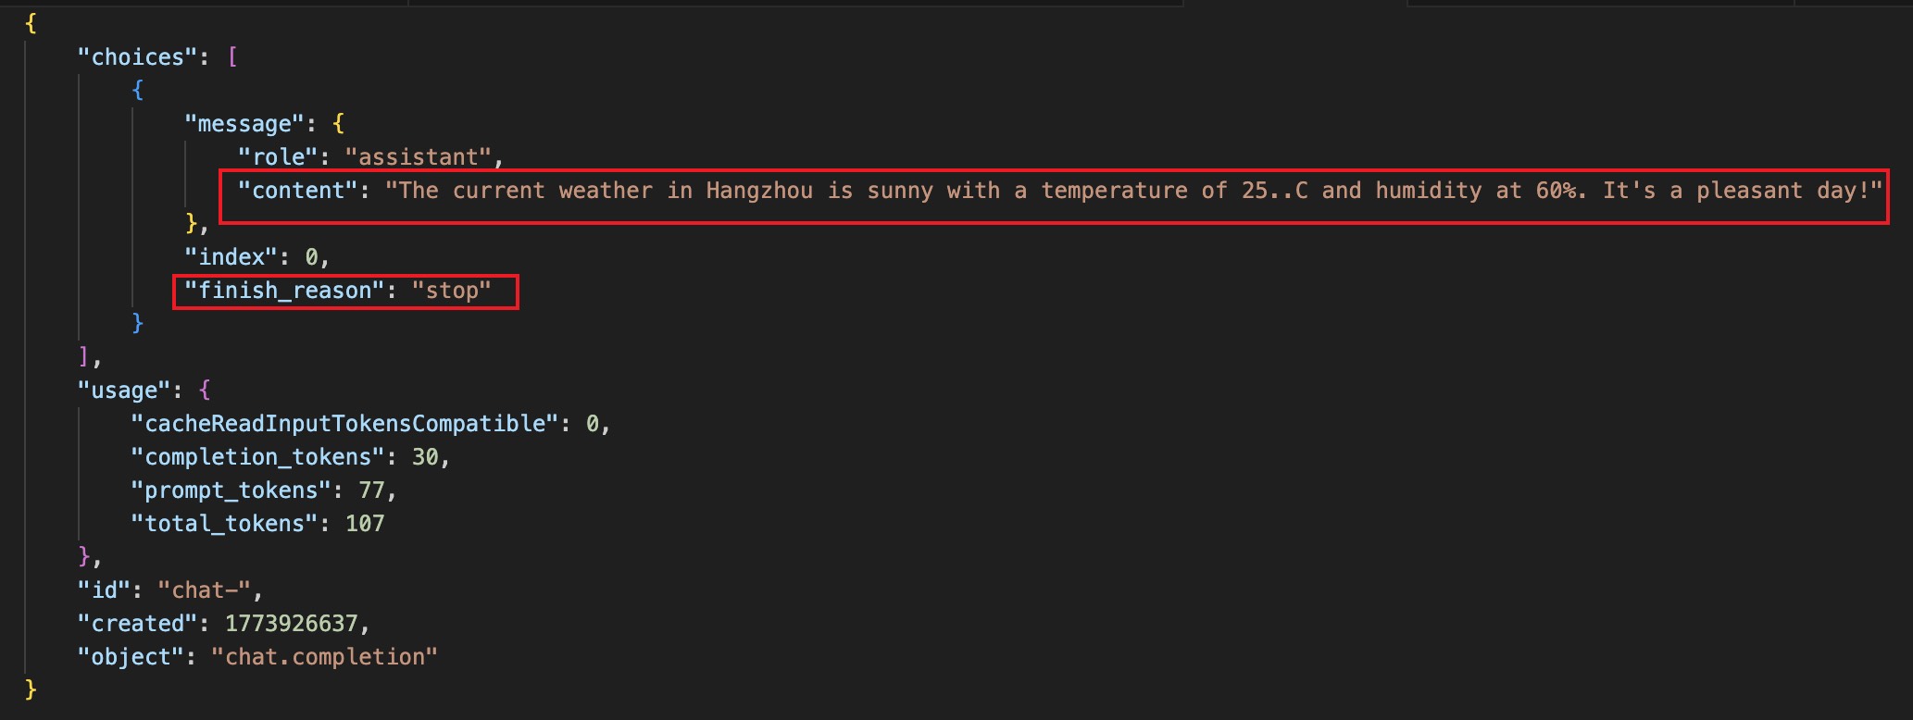
Task: Click the "message" key
Action: [x=244, y=124]
